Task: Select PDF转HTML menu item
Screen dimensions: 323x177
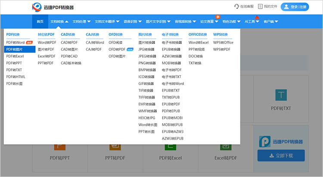Action: tap(16, 77)
